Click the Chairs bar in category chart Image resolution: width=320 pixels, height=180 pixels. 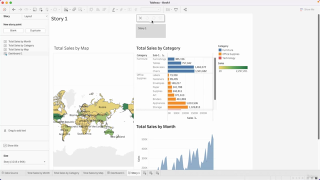(x=181, y=71)
